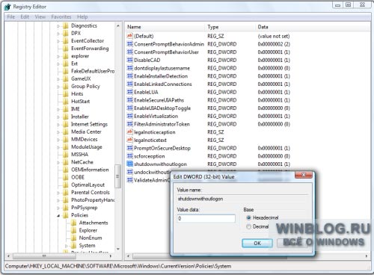Open the File menu
This screenshot has height=275, width=374.
(x=11, y=16)
